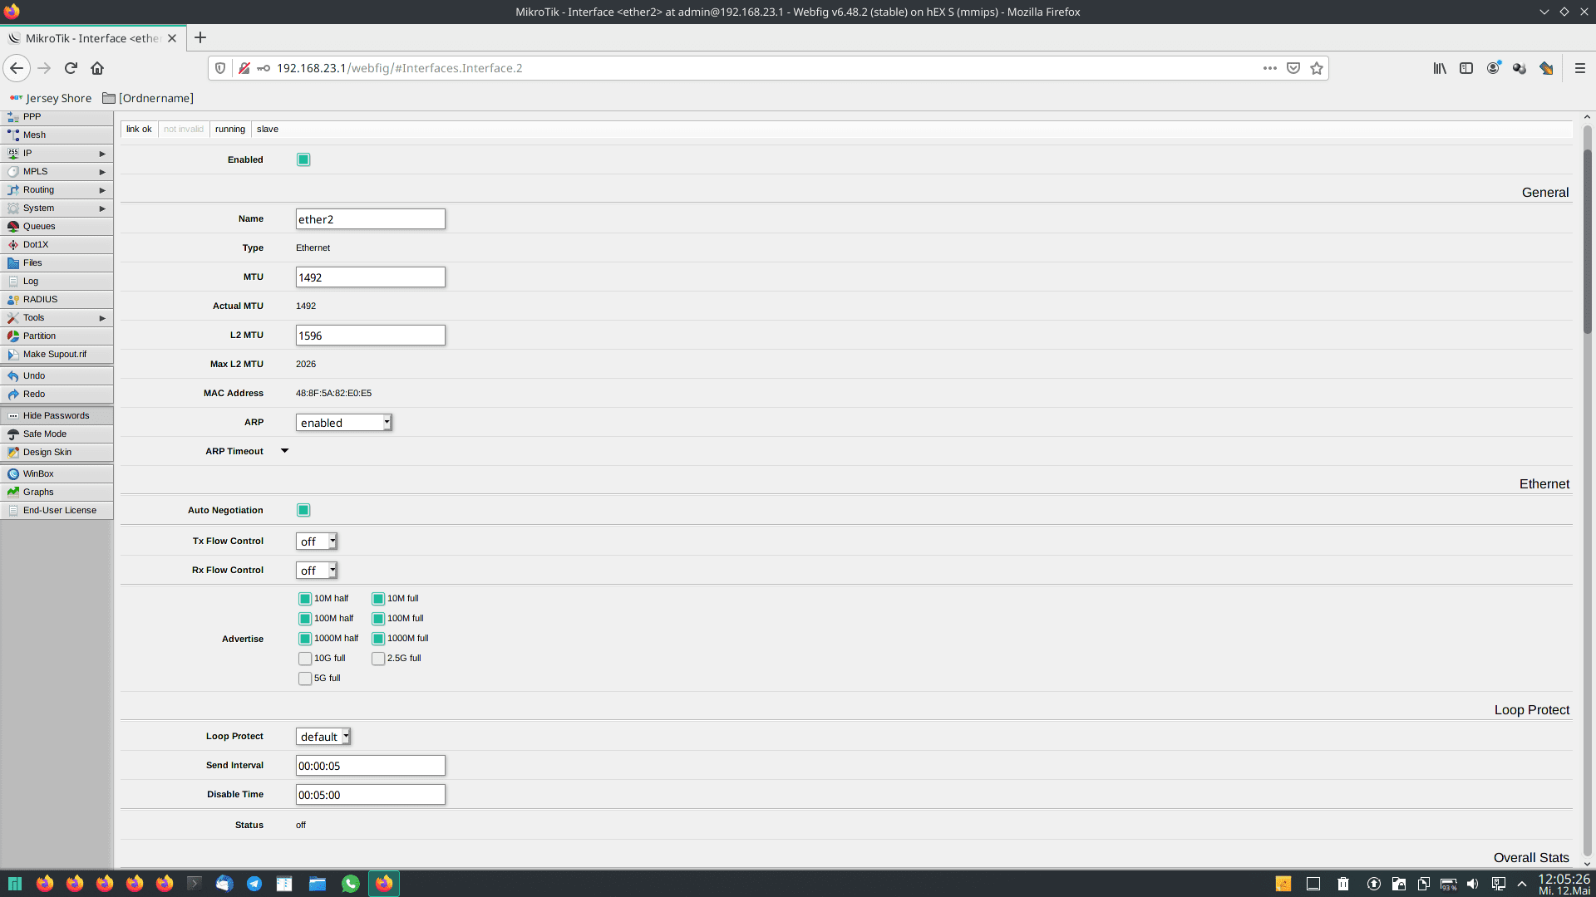Viewport: 1596px width, 897px height.
Task: Check 10G full advertise option
Action: [305, 659]
